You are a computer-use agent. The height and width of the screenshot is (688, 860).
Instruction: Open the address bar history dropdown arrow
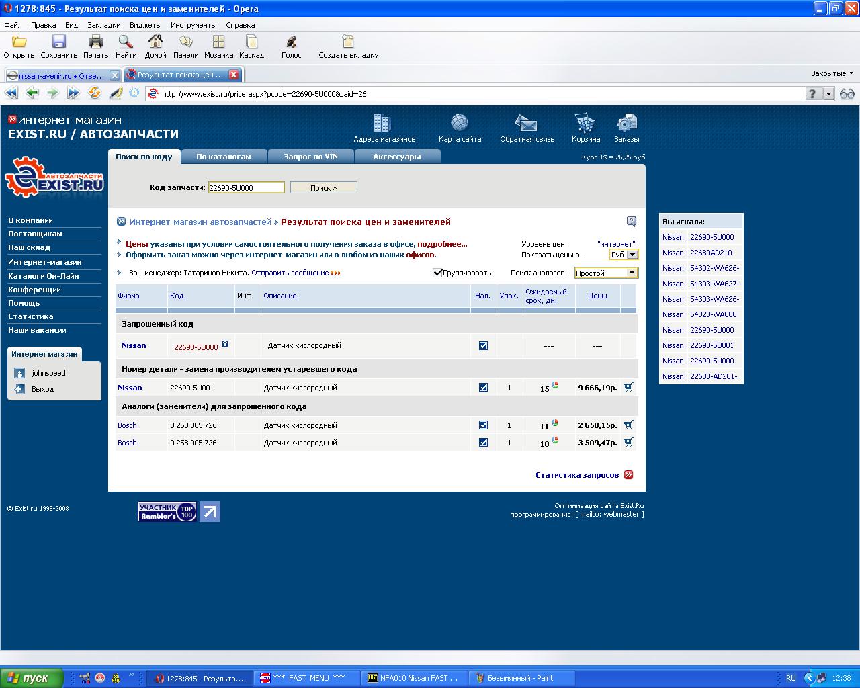pyautogui.click(x=828, y=94)
